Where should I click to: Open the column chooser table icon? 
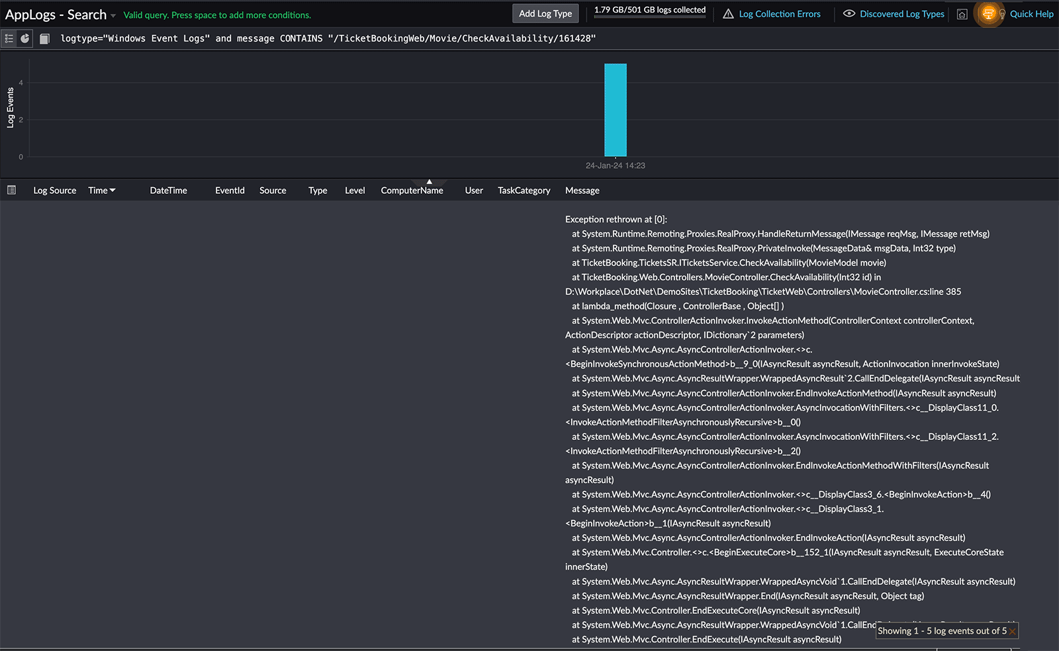click(x=11, y=191)
